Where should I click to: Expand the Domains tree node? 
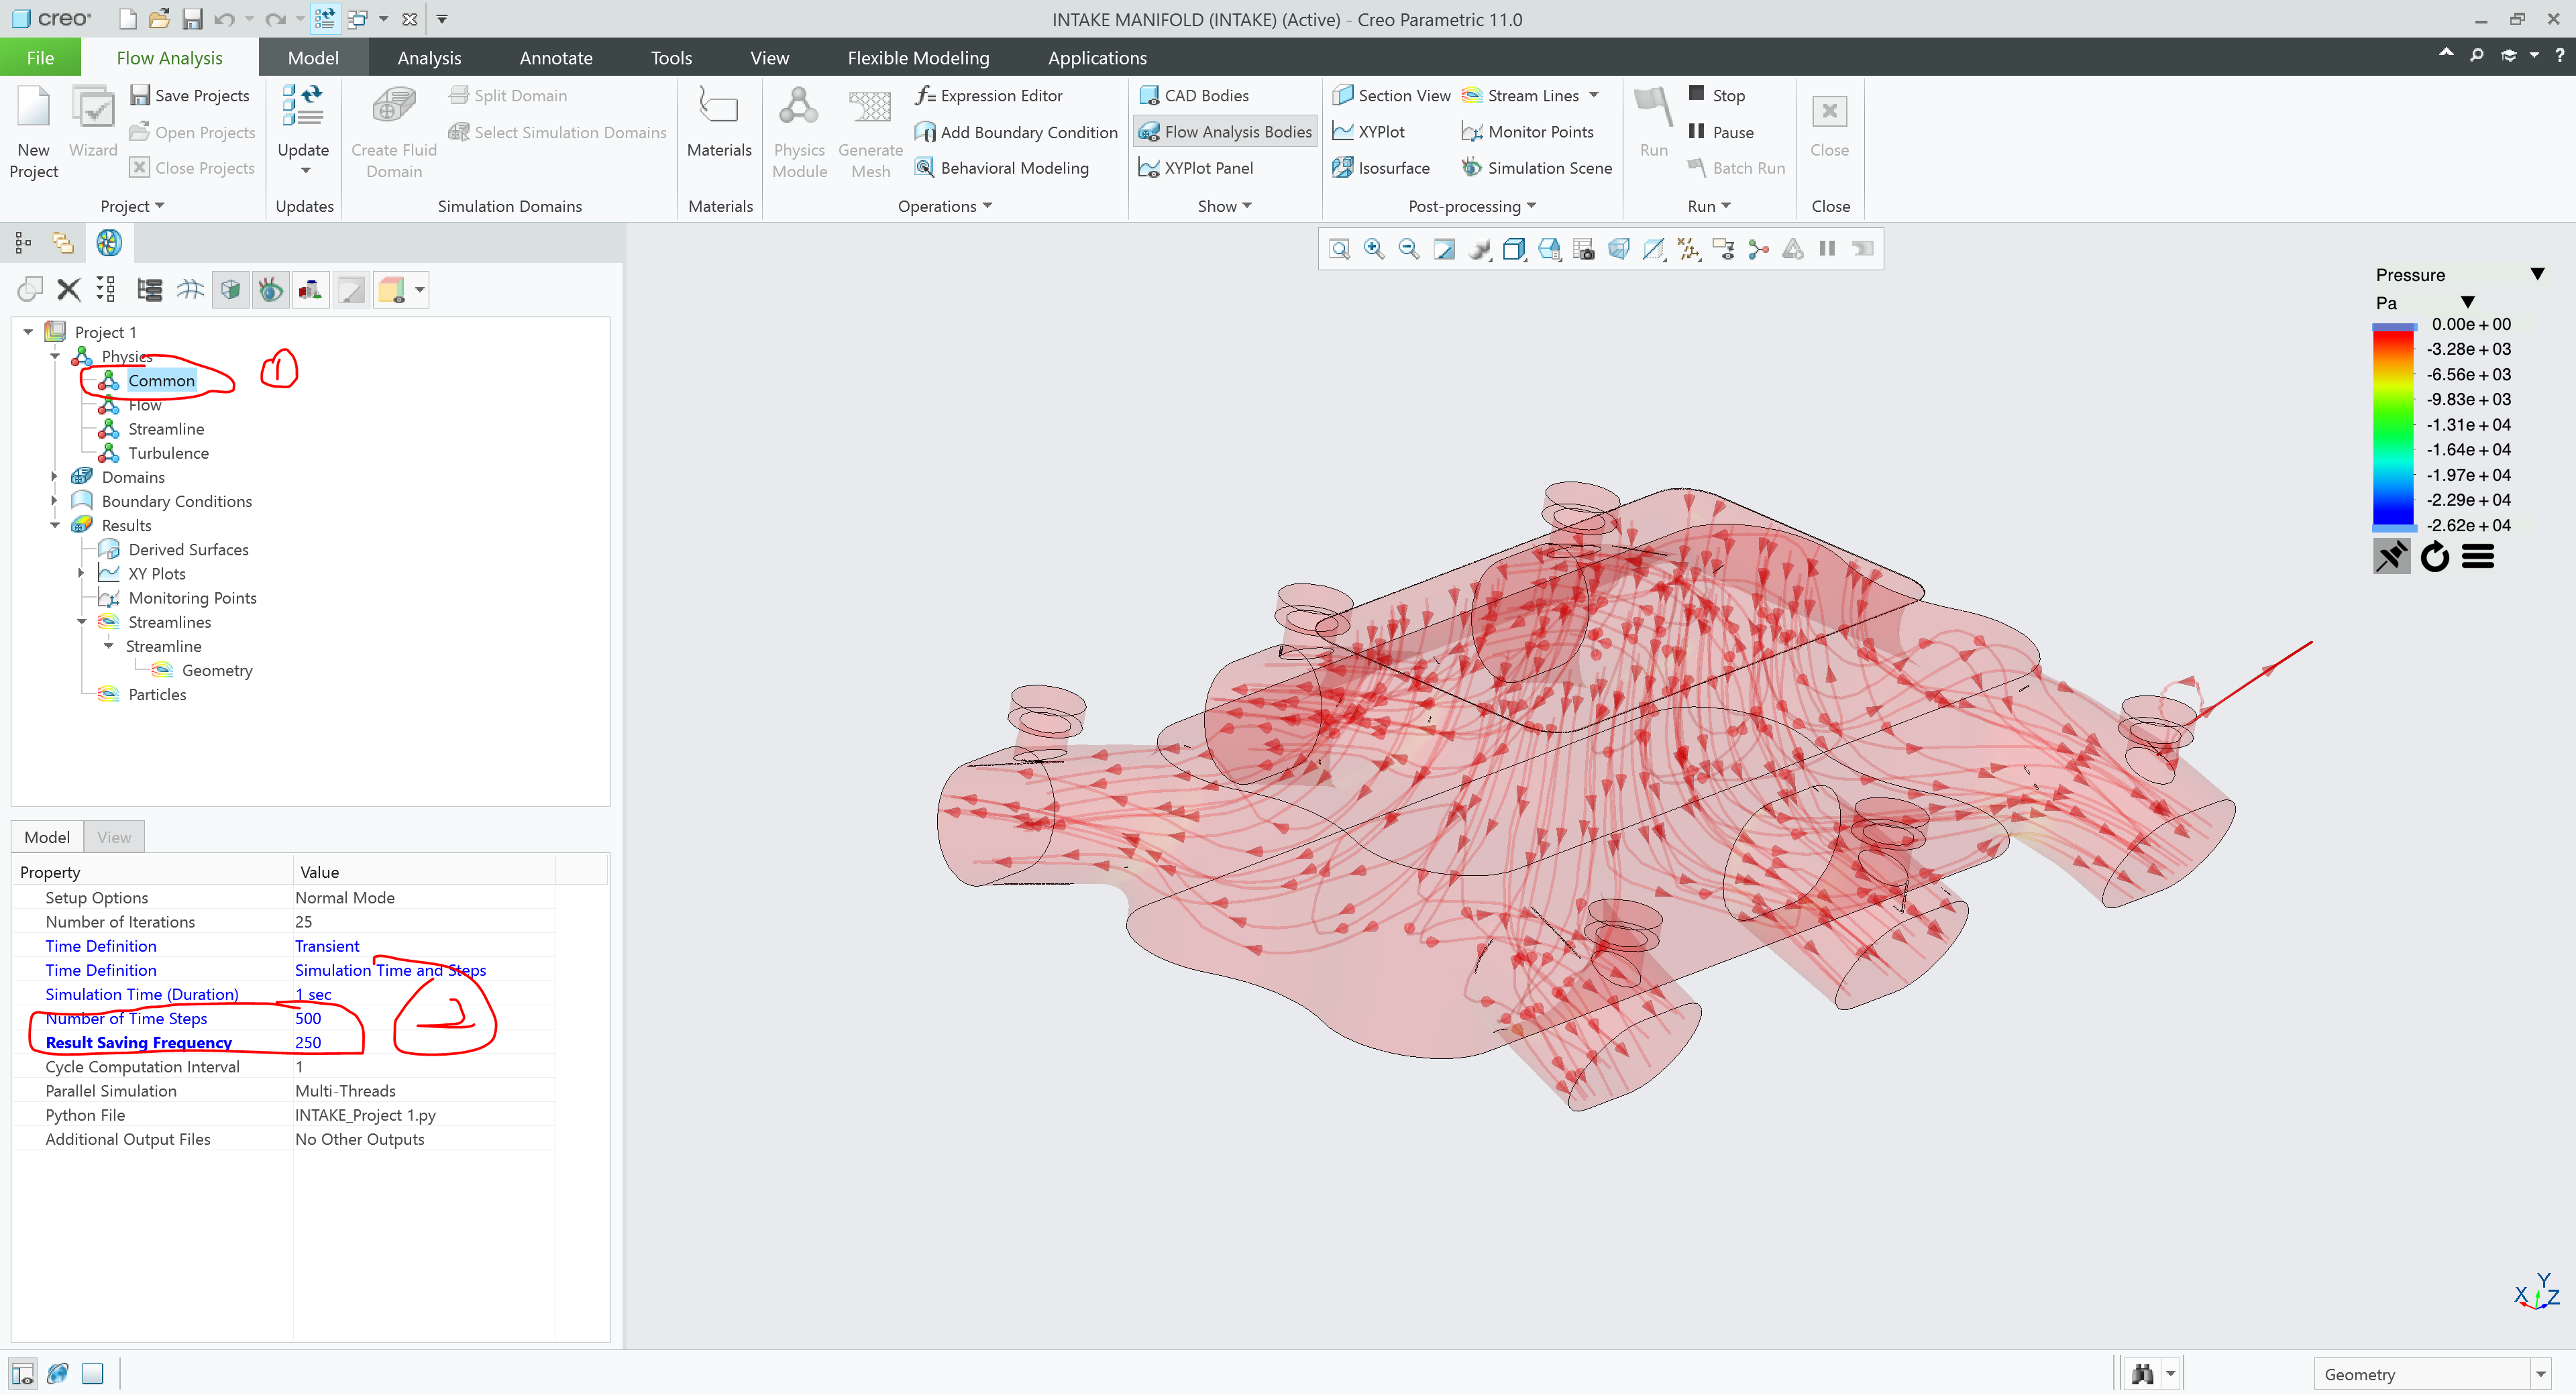[55, 477]
